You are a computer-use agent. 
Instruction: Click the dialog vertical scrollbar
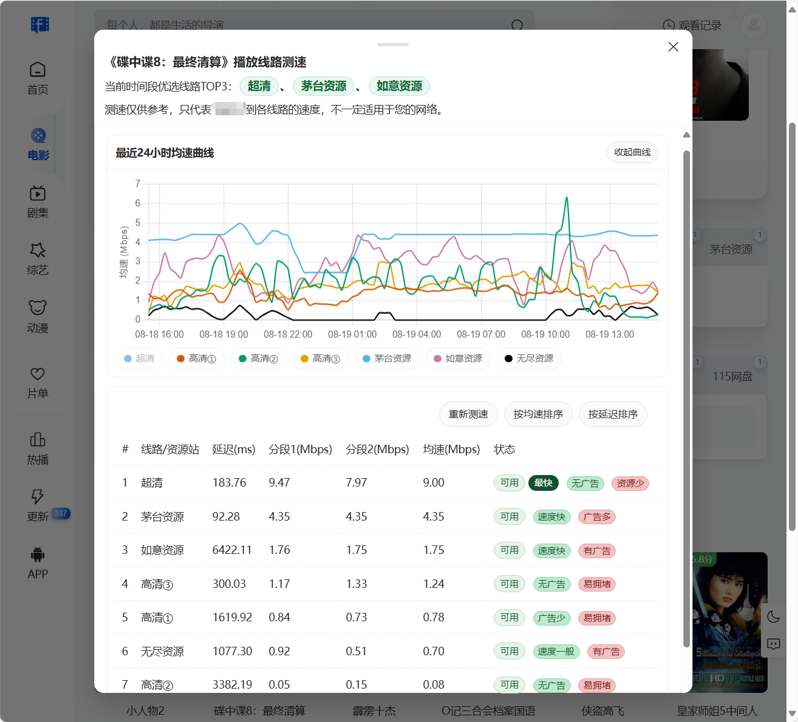point(686,398)
